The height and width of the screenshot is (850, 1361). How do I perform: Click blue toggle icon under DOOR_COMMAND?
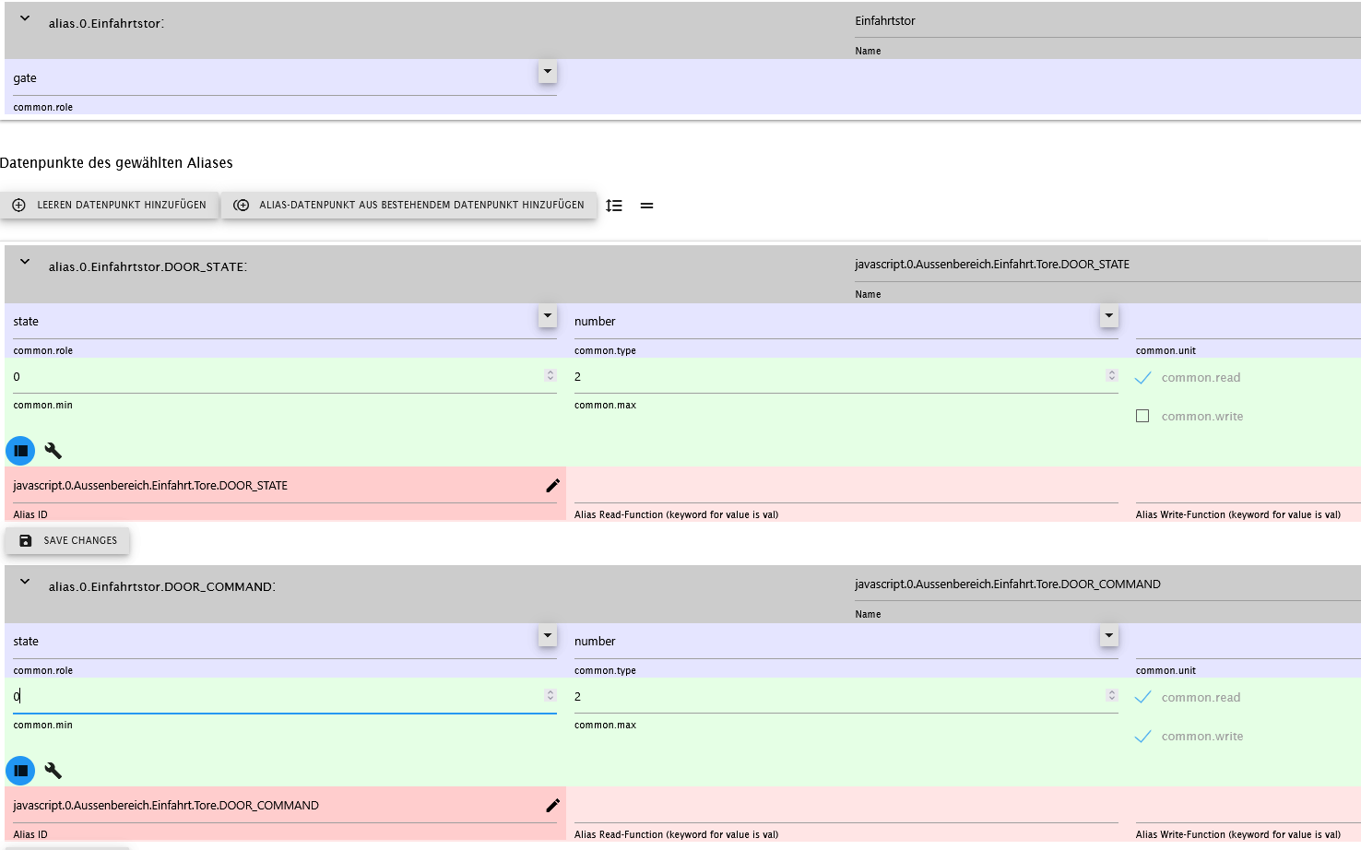pyautogui.click(x=20, y=771)
